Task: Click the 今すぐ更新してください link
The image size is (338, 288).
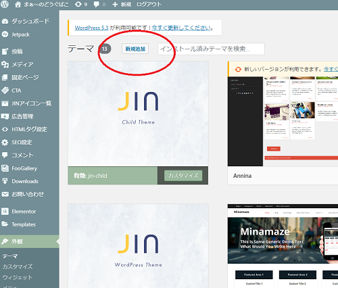Action: click(x=182, y=28)
